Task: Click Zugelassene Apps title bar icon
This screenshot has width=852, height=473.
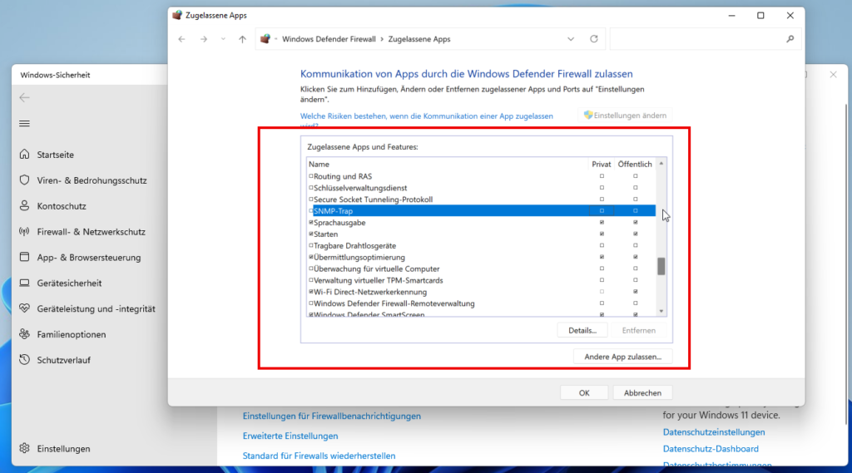Action: point(177,15)
